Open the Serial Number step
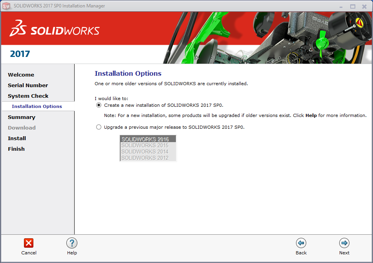Viewport: 373px width, 263px height. (28, 85)
